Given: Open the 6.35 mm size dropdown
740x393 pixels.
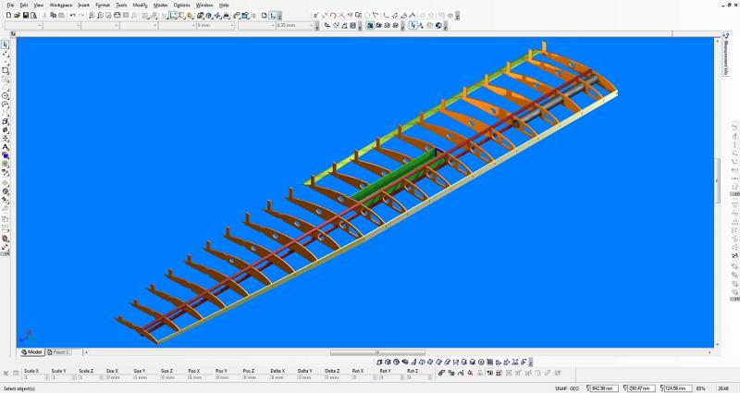Looking at the screenshot, I should coord(273,26).
